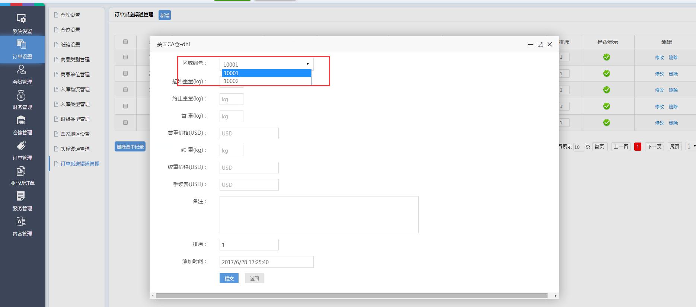Toggle the select-all checkbox in table header
This screenshot has width=696, height=307.
(x=125, y=42)
